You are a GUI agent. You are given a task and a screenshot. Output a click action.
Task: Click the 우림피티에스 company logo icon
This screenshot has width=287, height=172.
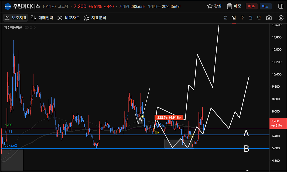click(x=8, y=6)
